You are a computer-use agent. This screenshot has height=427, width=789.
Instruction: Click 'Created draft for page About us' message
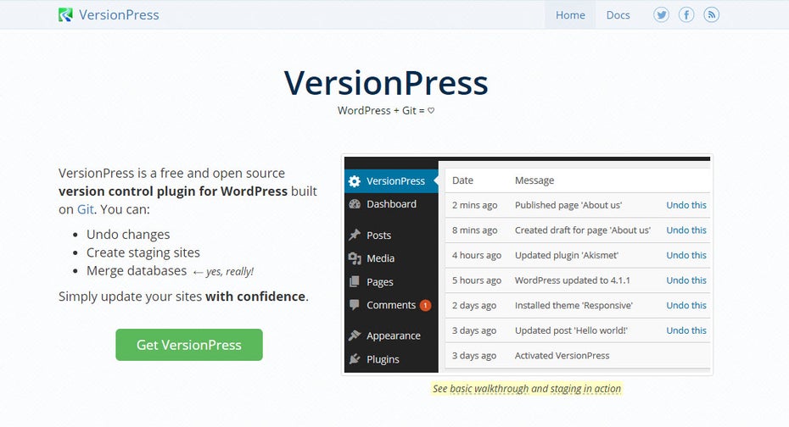click(583, 230)
